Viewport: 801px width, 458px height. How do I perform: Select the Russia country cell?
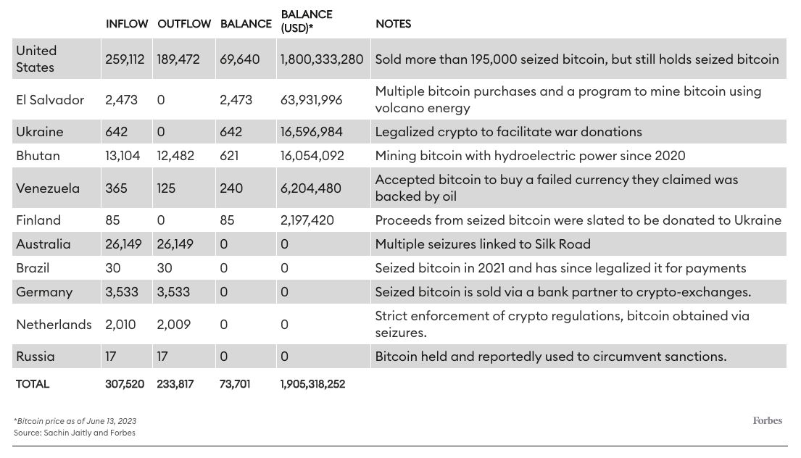pos(36,357)
